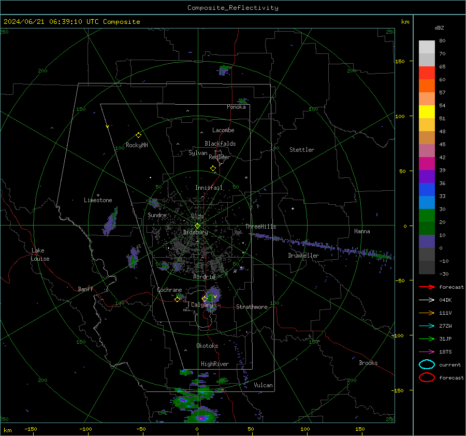Click the yellow diamond marker at Calgary
This screenshot has height=436, width=466.
pyautogui.click(x=205, y=299)
